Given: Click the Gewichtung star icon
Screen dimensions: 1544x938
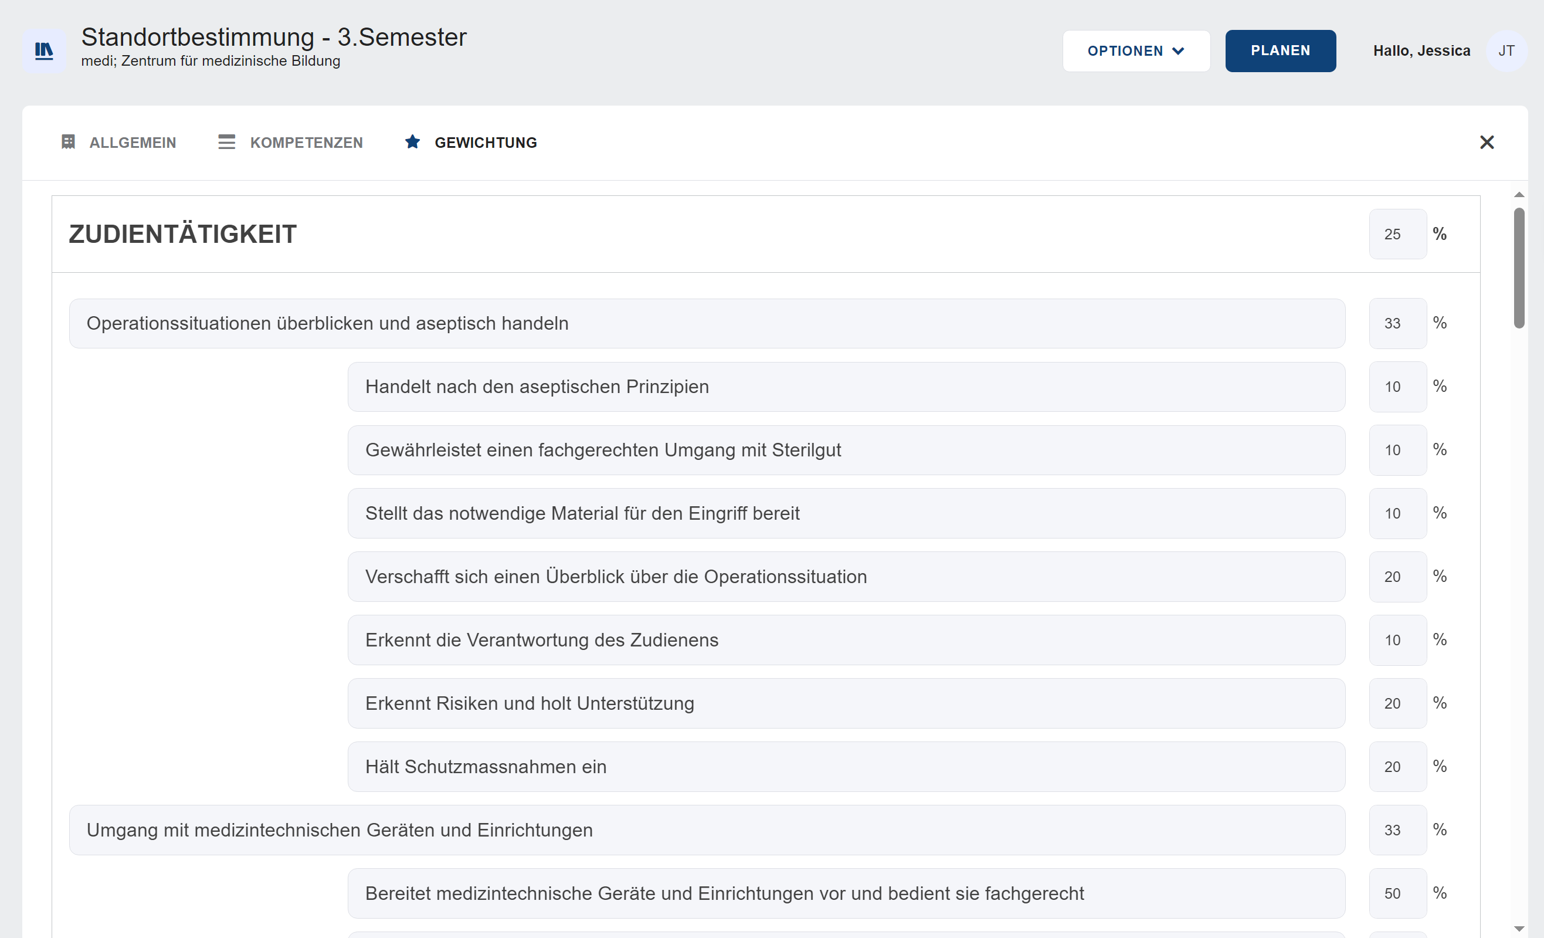Looking at the screenshot, I should click(x=412, y=142).
